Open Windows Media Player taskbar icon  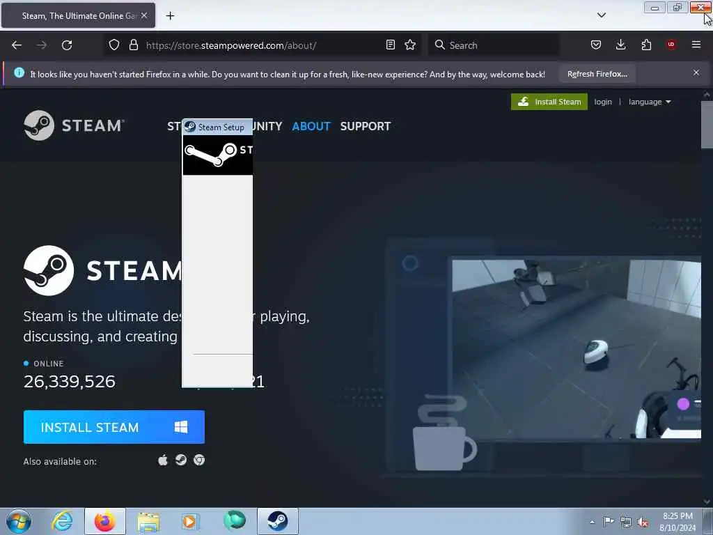point(190,521)
